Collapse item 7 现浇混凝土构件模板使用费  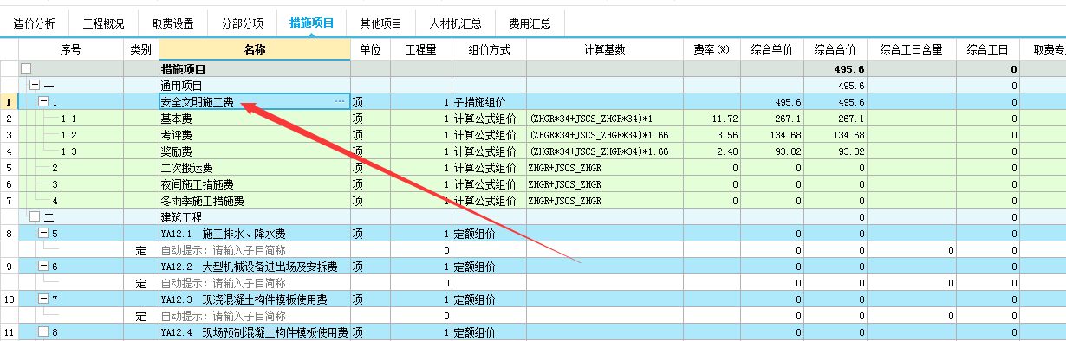(43, 299)
